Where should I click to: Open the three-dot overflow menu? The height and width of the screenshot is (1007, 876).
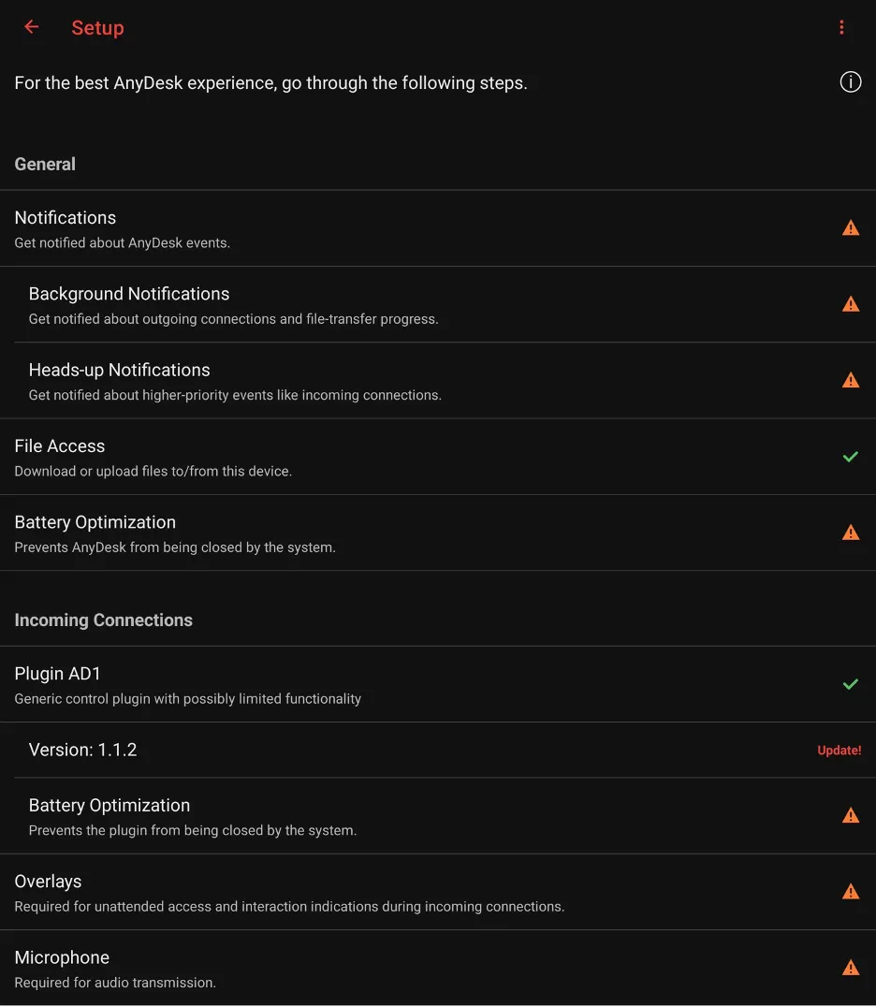point(841,27)
